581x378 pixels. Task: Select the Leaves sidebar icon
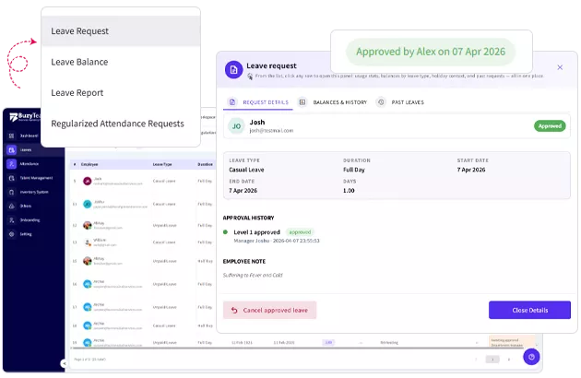point(11,150)
